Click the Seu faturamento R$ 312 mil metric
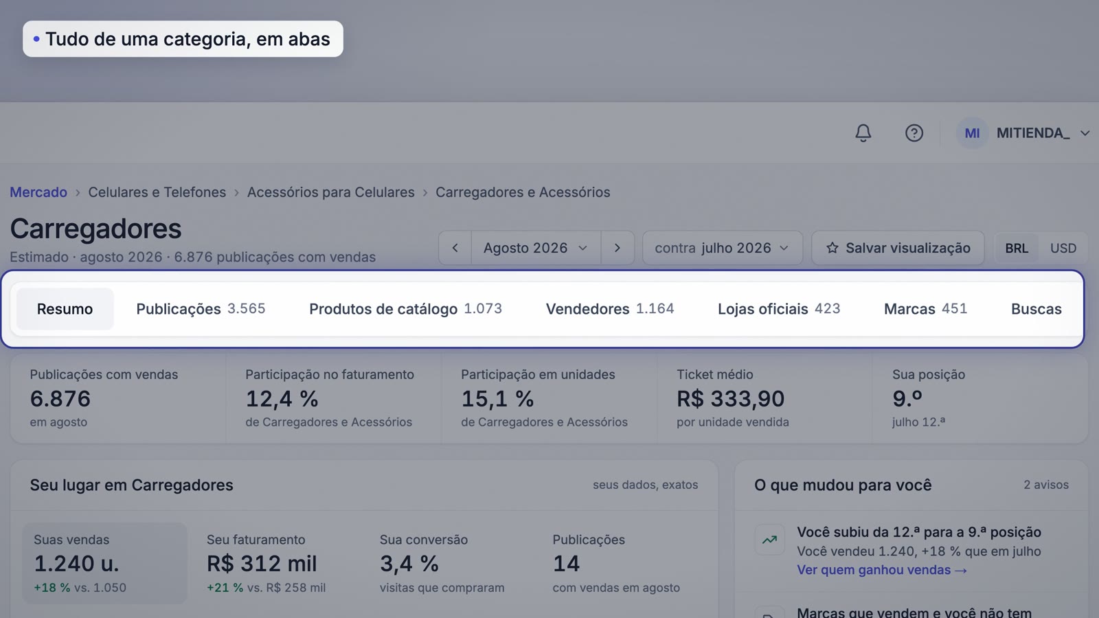Image resolution: width=1099 pixels, height=618 pixels. click(x=267, y=563)
